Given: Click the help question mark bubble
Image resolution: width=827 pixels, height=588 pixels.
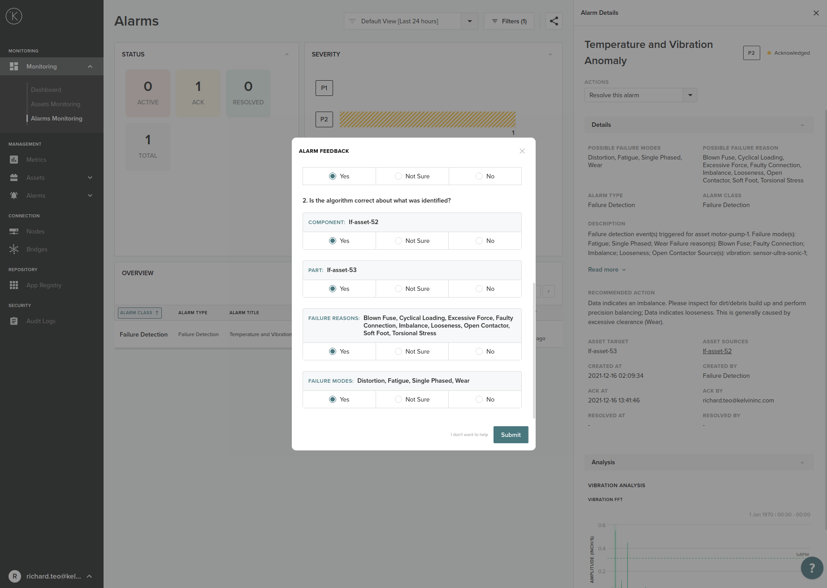Looking at the screenshot, I should coord(811,568).
